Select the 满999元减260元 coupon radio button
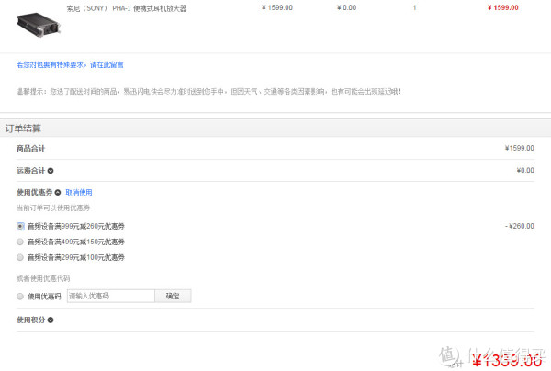The image size is (551, 371). coord(20,226)
